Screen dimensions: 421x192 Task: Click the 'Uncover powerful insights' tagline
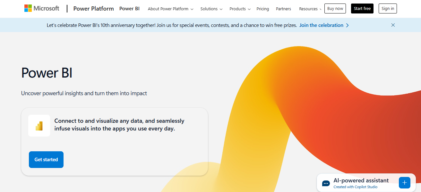point(84,93)
